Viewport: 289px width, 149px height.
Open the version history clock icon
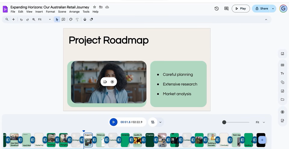[217, 9]
